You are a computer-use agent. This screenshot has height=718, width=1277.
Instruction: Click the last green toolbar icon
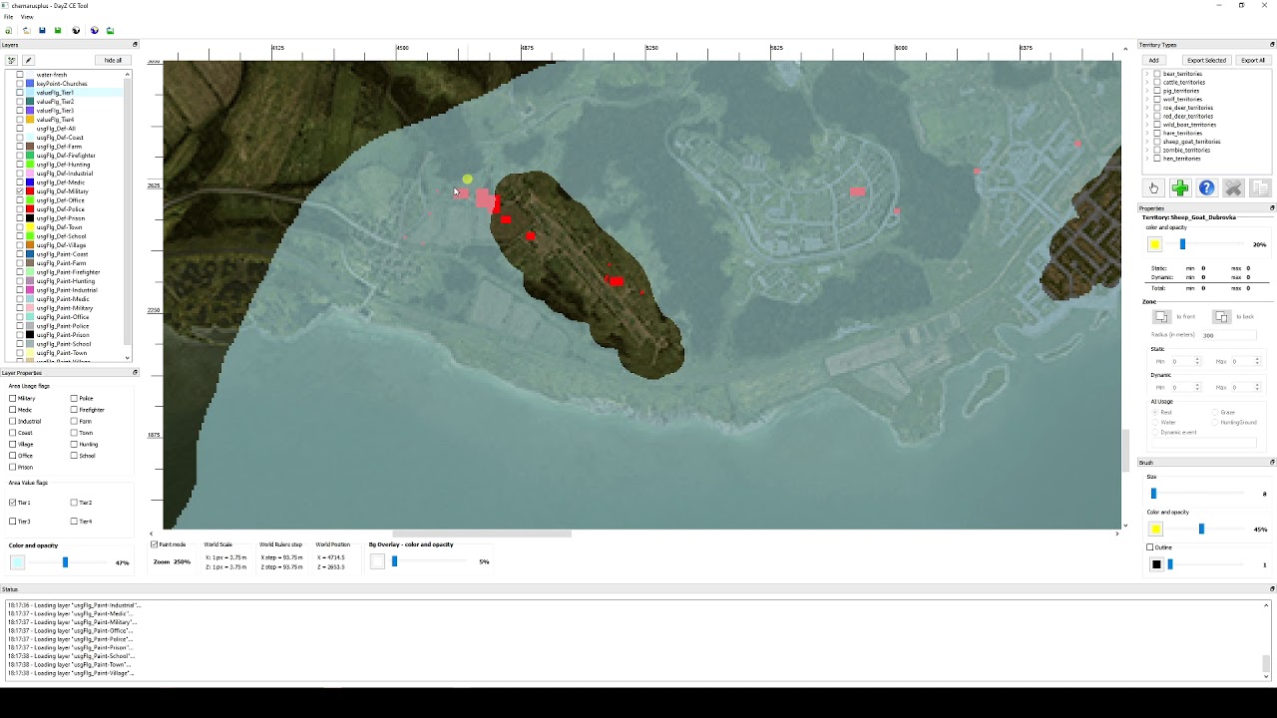click(x=110, y=31)
